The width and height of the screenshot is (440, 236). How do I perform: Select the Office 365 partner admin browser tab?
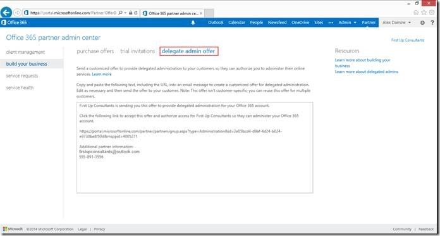[173, 13]
